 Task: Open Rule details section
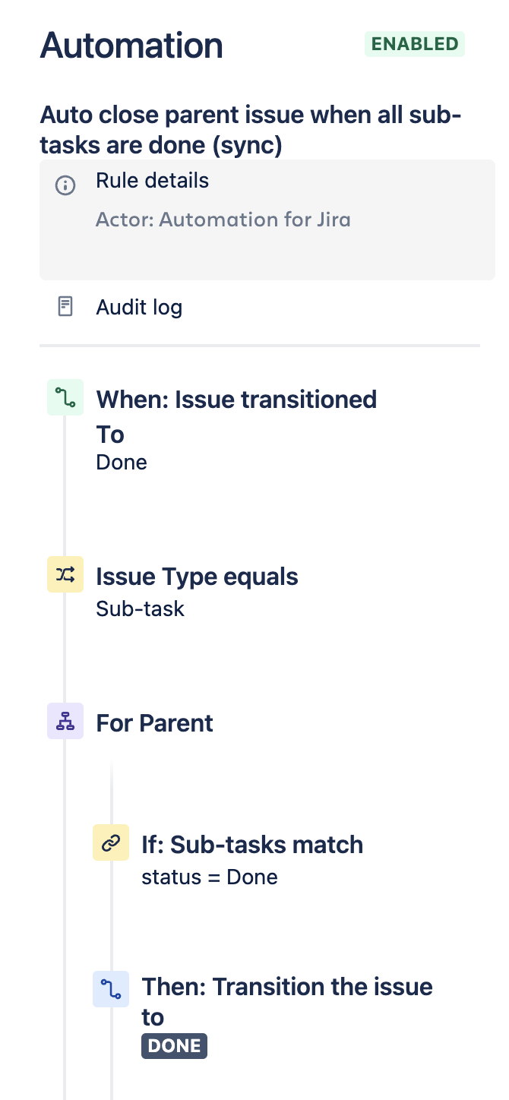coord(267,220)
